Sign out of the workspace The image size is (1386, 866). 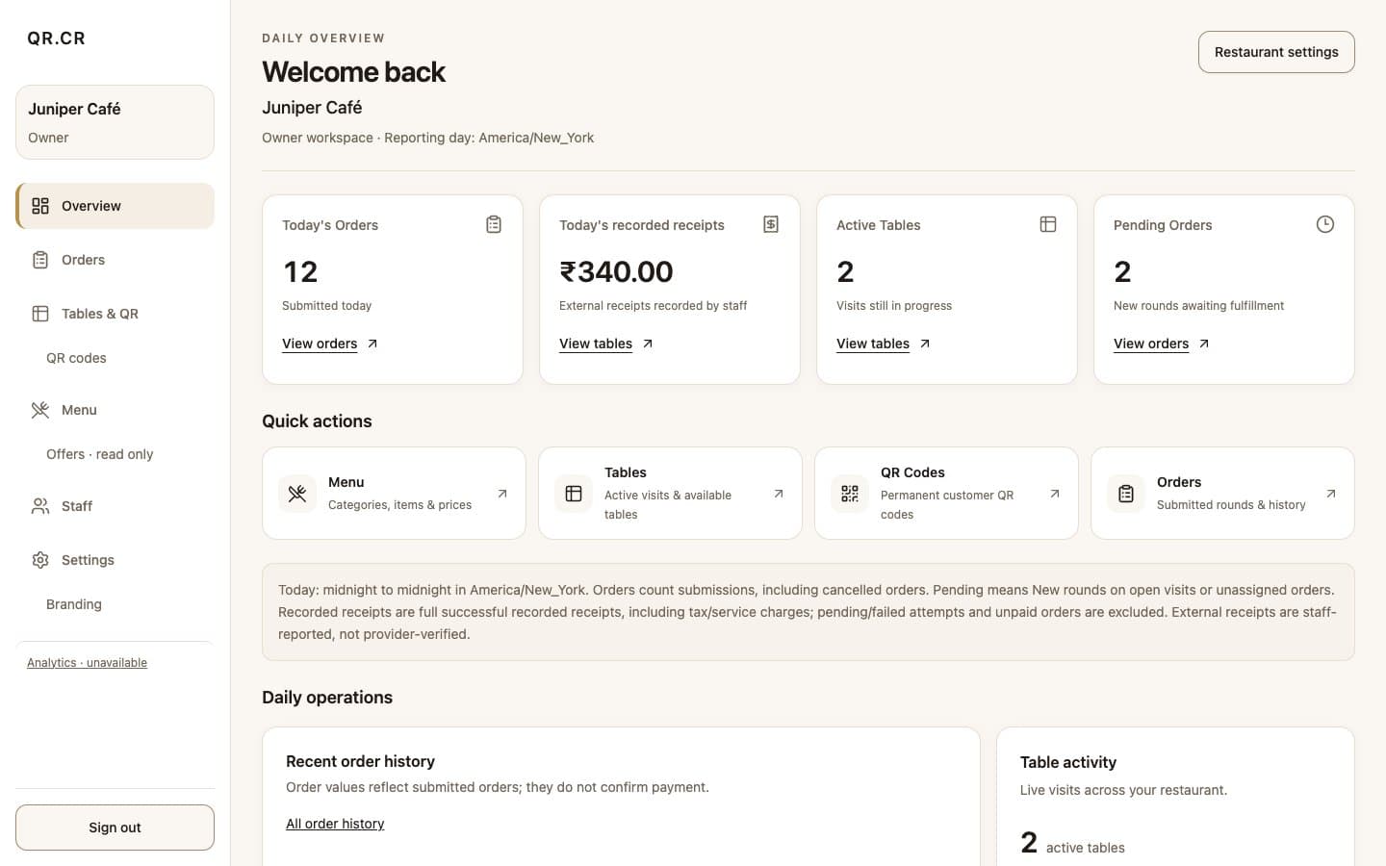115,828
